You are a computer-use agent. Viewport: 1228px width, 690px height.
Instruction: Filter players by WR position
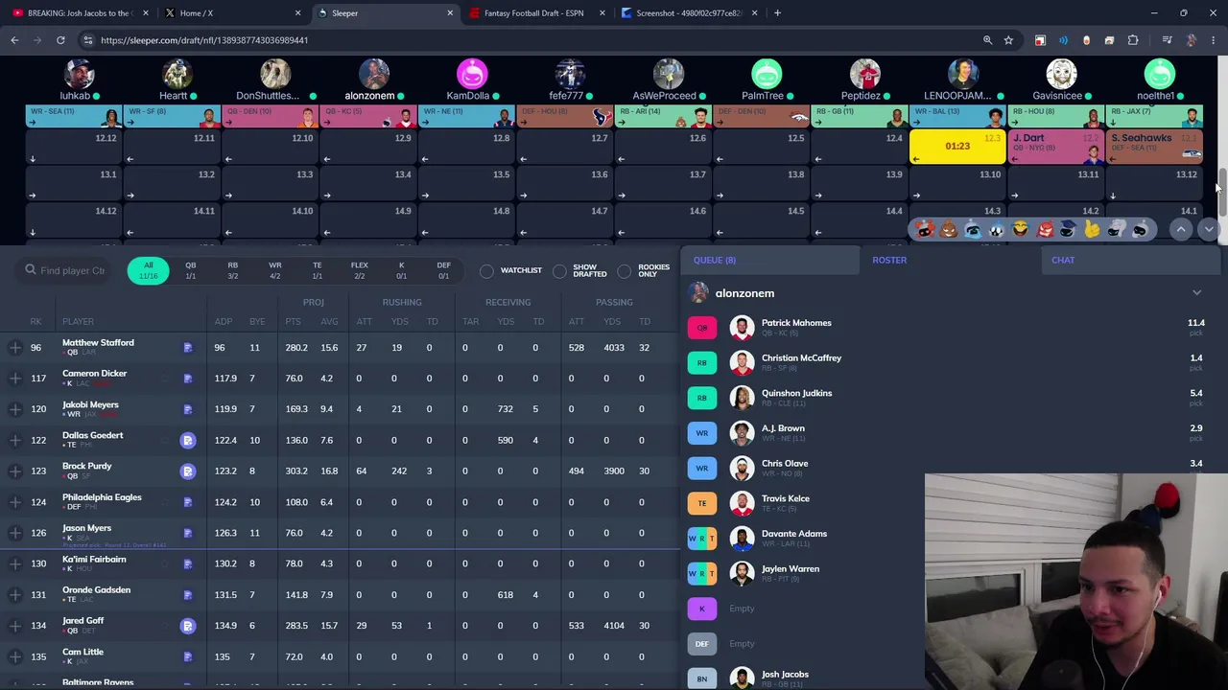tap(275, 271)
